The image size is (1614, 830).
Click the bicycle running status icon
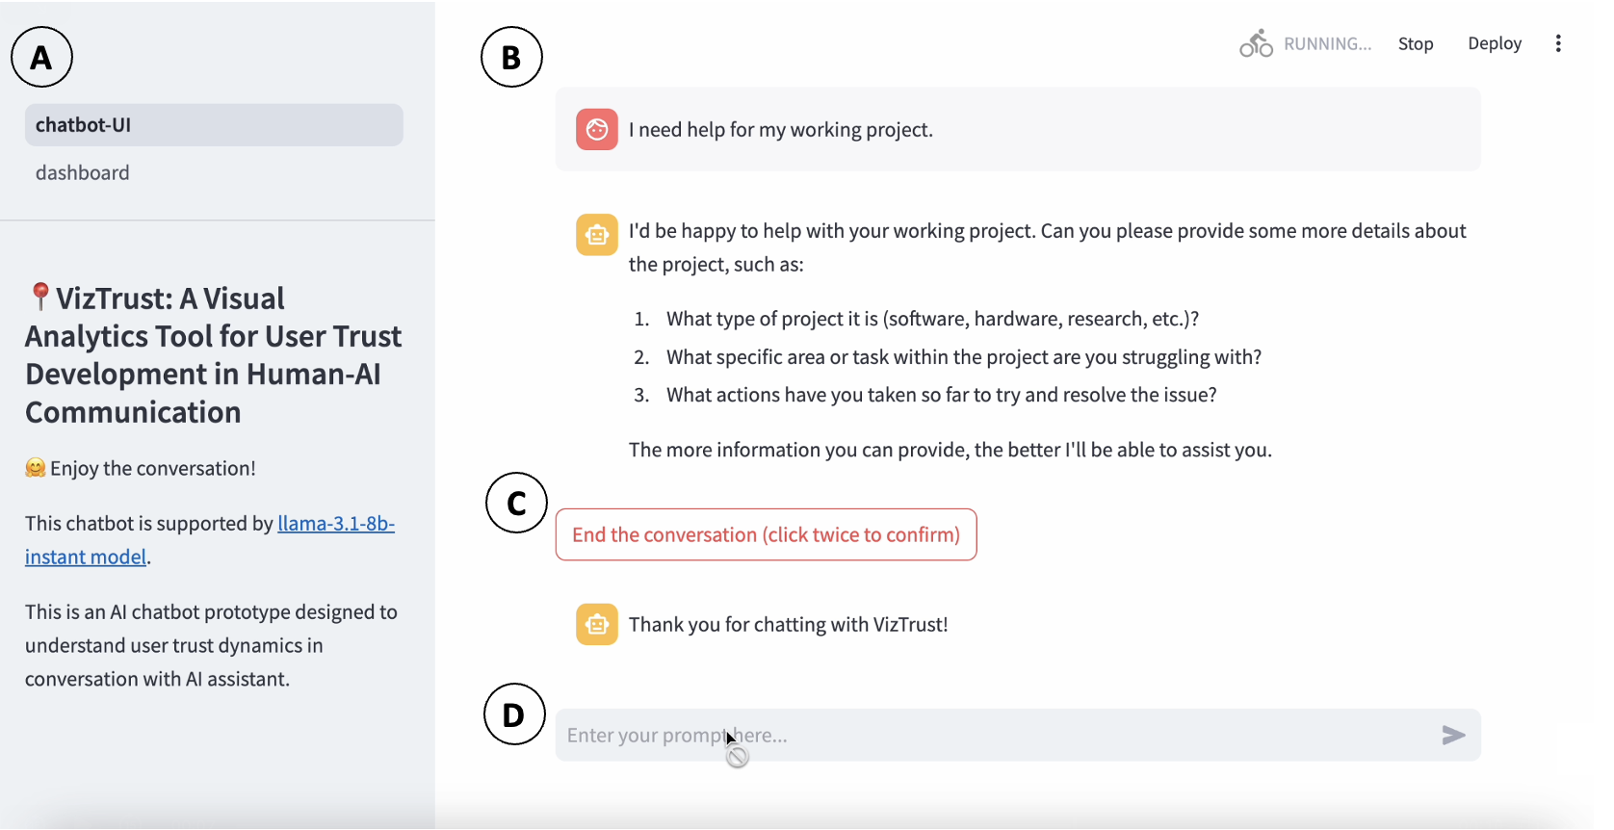pyautogui.click(x=1256, y=44)
